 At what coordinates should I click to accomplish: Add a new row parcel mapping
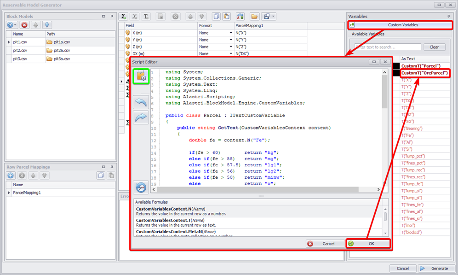11,176
